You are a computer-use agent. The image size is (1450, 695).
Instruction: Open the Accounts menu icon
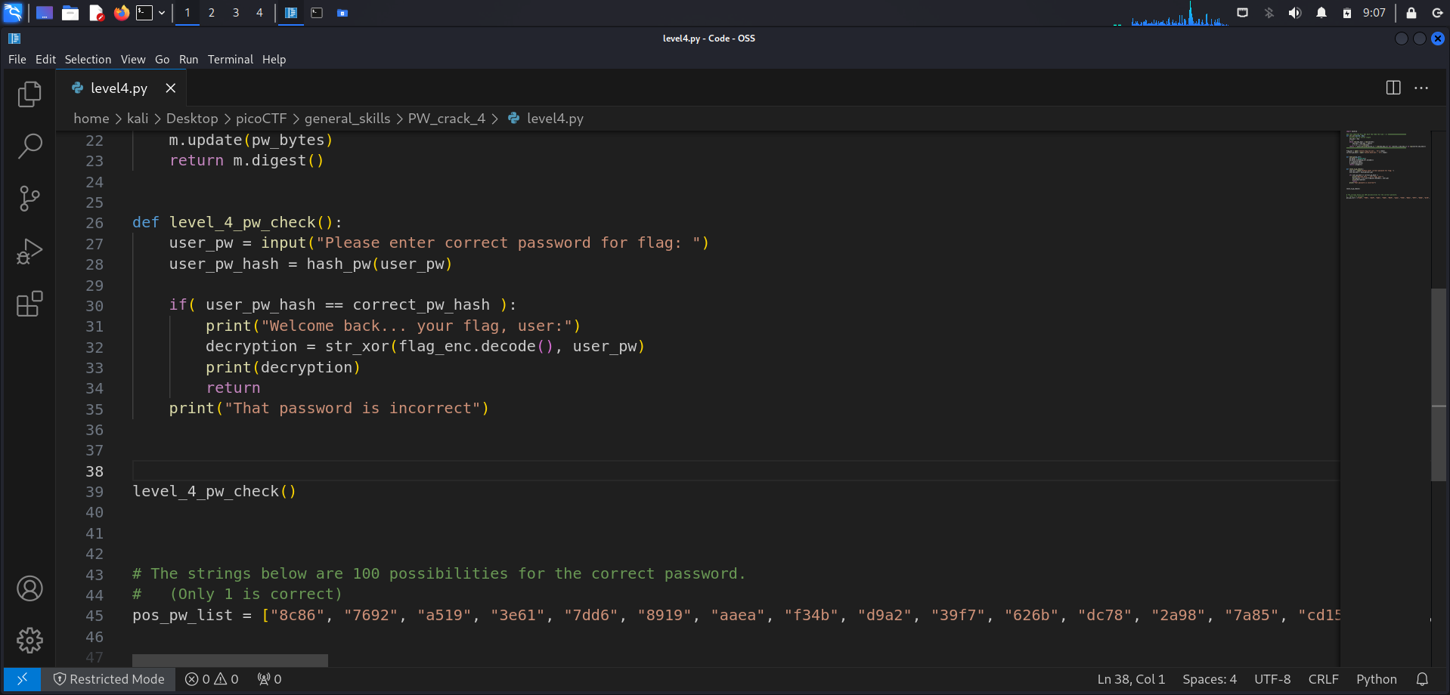click(x=29, y=588)
